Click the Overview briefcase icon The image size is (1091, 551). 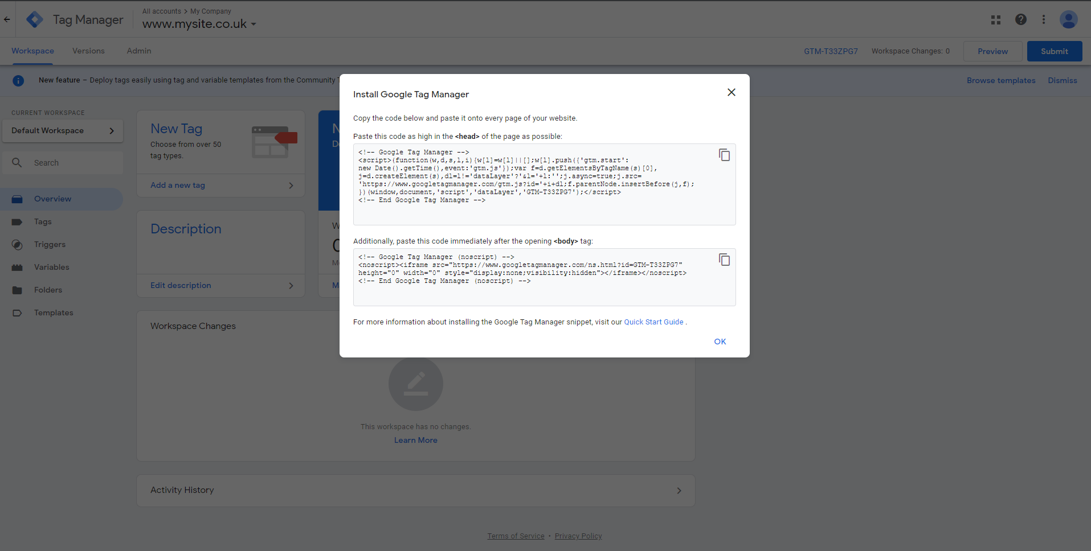17,199
